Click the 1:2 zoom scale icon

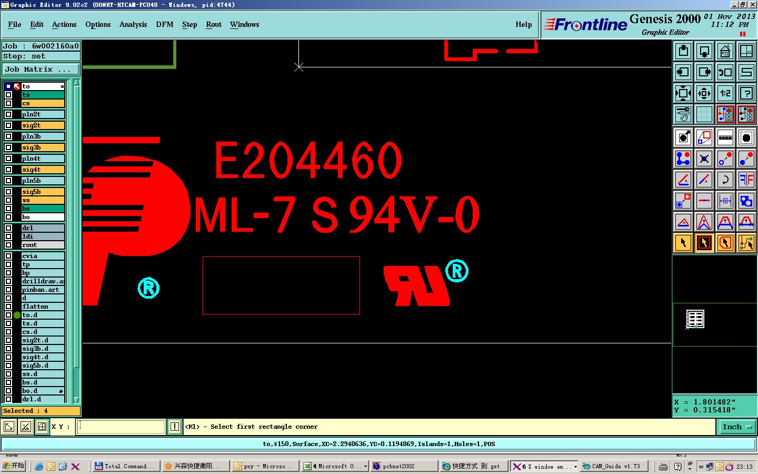coord(725,93)
